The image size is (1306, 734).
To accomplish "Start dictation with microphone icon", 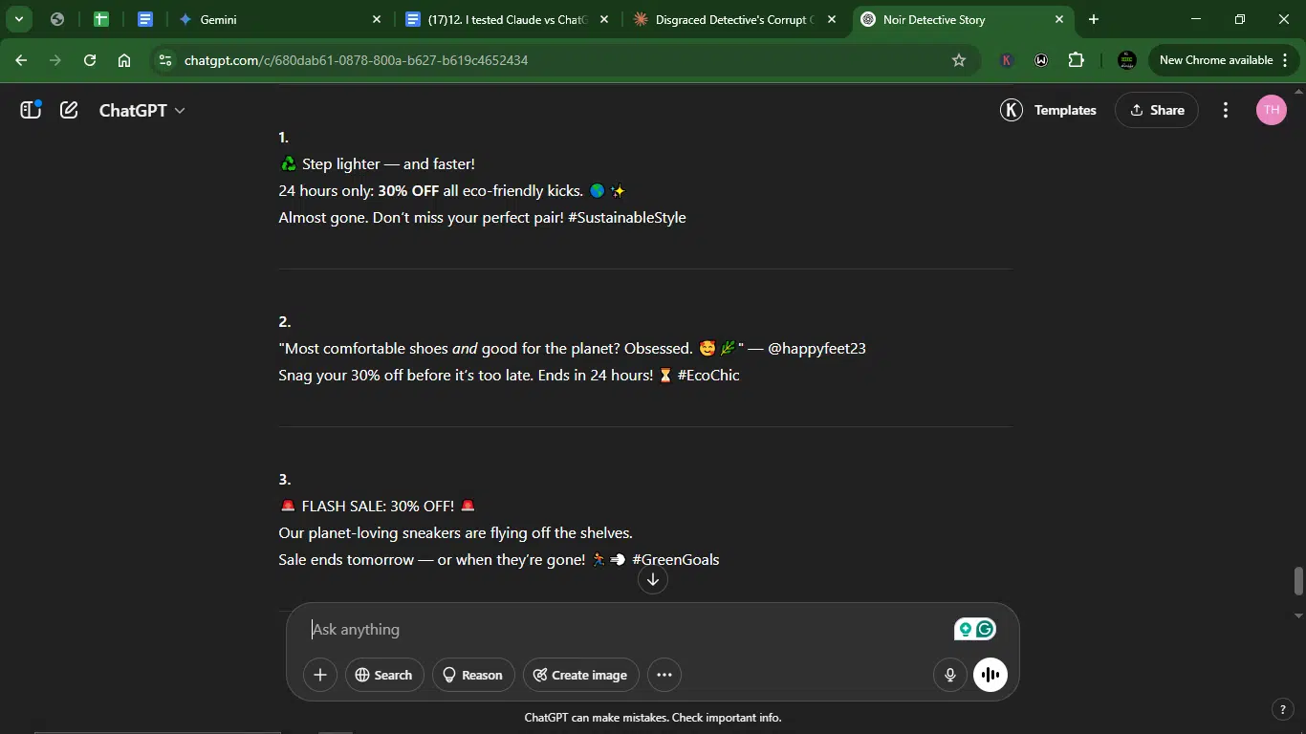I will (x=950, y=675).
